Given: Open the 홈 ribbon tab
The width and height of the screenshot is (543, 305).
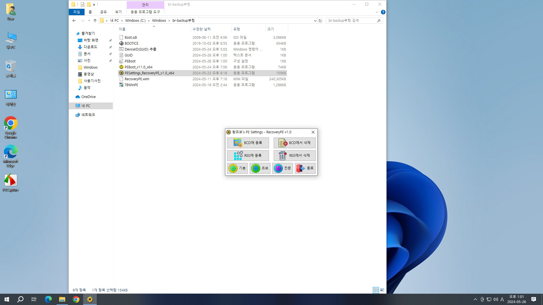Looking at the screenshot, I should 90,12.
